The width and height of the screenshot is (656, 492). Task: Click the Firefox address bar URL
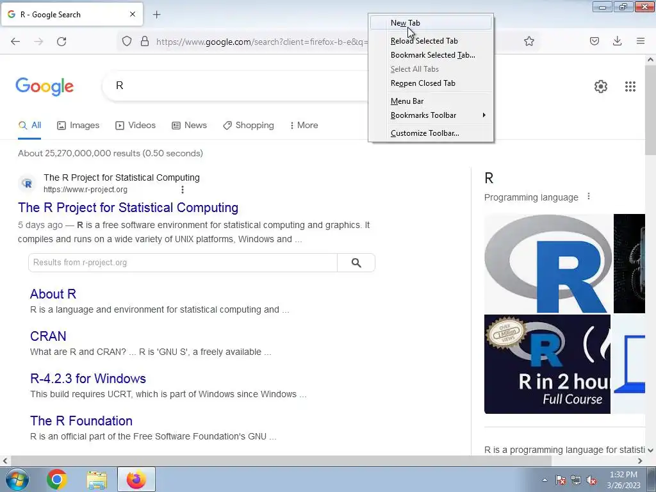(x=262, y=42)
